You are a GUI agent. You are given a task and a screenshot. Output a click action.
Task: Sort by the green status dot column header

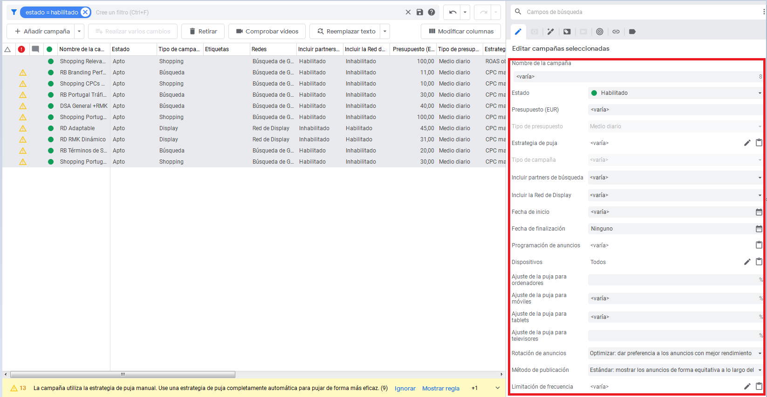[x=49, y=49]
